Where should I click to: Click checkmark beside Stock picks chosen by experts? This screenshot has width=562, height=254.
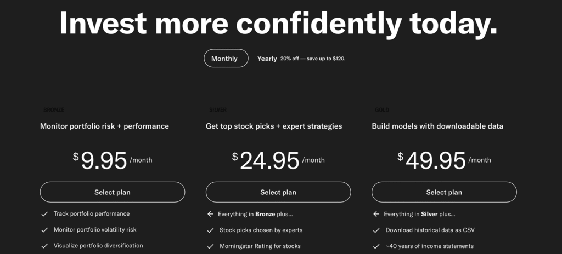coord(210,230)
